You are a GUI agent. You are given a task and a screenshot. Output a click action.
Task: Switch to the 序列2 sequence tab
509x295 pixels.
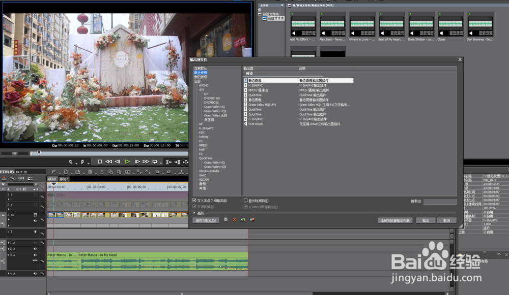[64, 179]
